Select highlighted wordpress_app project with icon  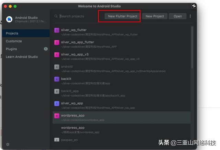tap(121, 118)
